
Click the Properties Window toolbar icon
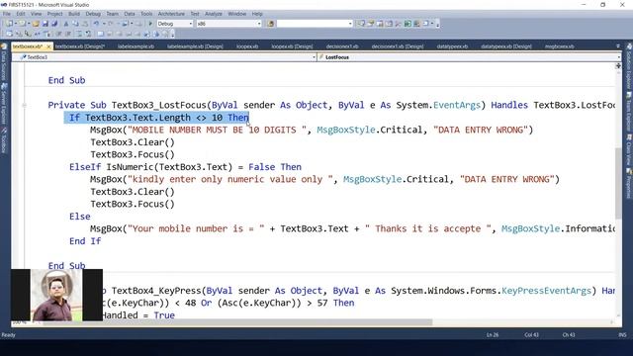(x=370, y=24)
